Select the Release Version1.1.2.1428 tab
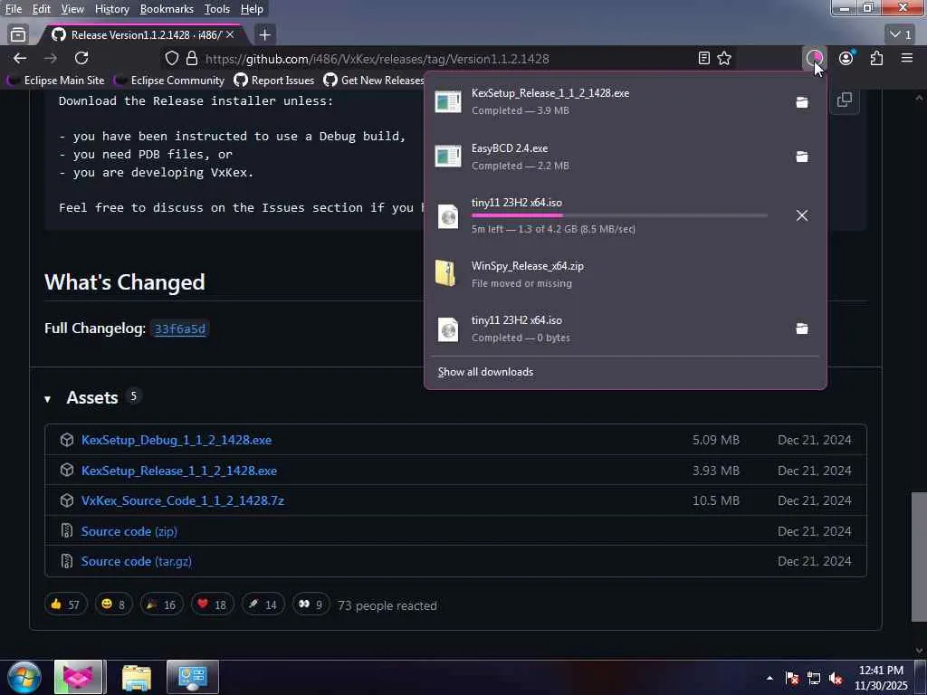The image size is (927, 695). [142, 35]
